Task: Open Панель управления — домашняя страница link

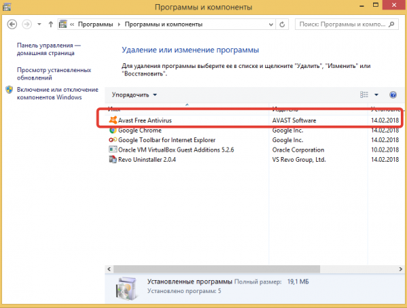Action: click(49, 49)
